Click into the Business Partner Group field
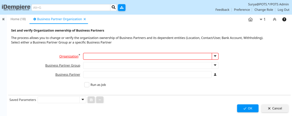292x116 pixels. click(147, 65)
